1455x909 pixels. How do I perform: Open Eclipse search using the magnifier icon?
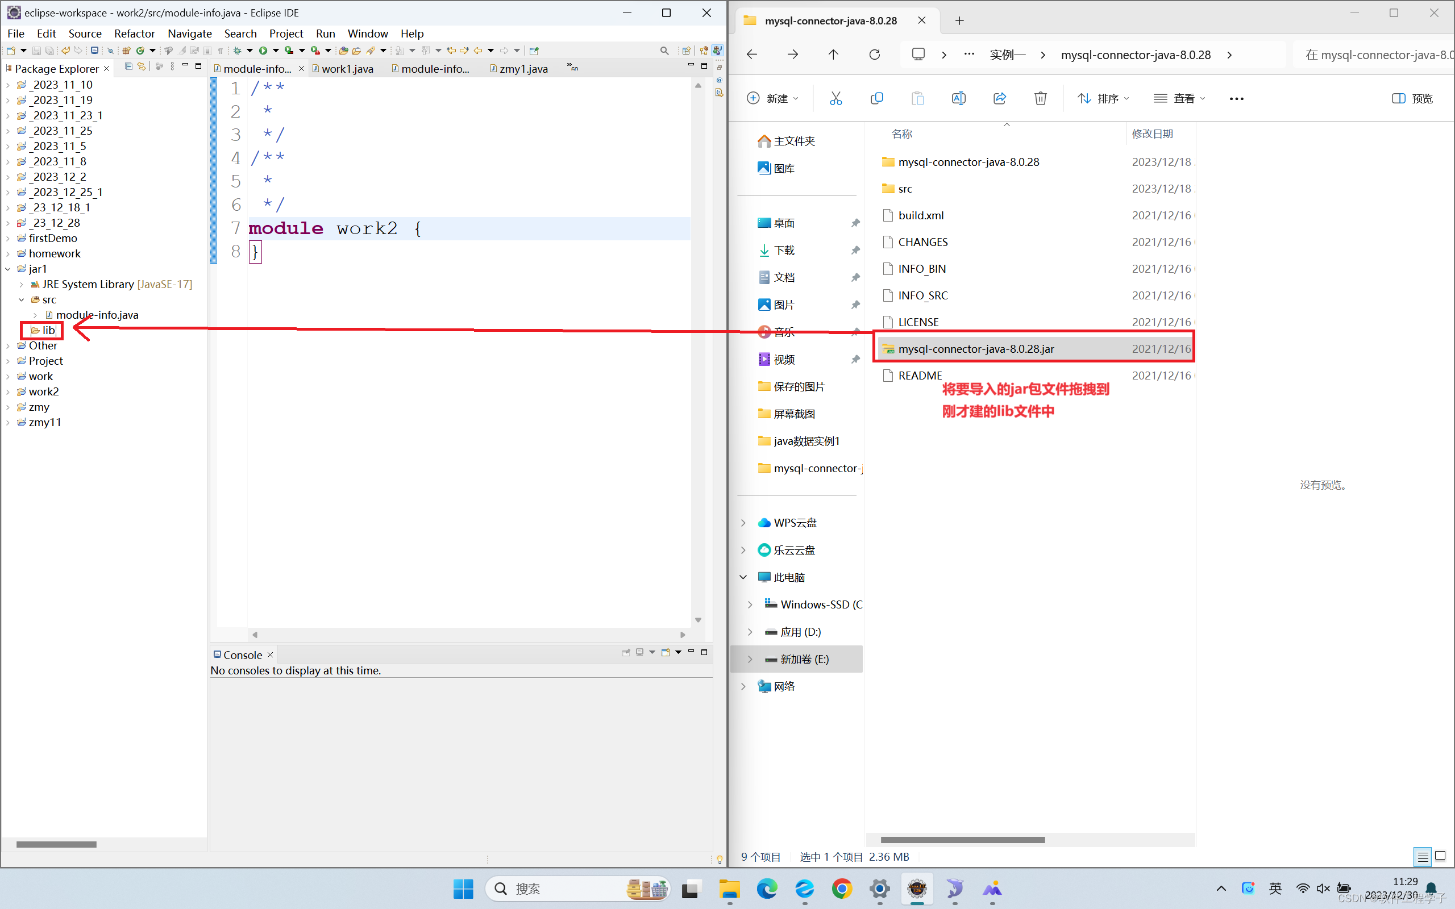[664, 51]
